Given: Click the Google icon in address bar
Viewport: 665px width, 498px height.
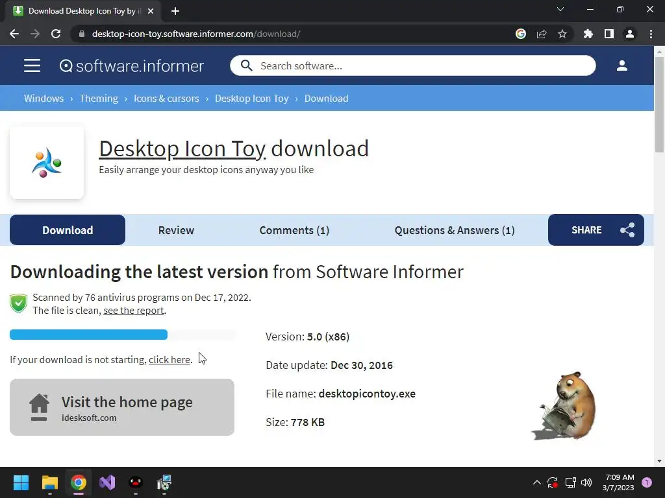Looking at the screenshot, I should click(521, 34).
